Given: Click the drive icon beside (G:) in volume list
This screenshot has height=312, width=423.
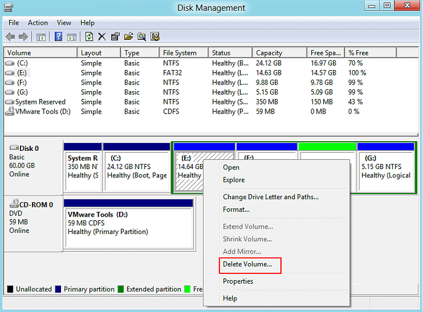Looking at the screenshot, I should point(10,92).
